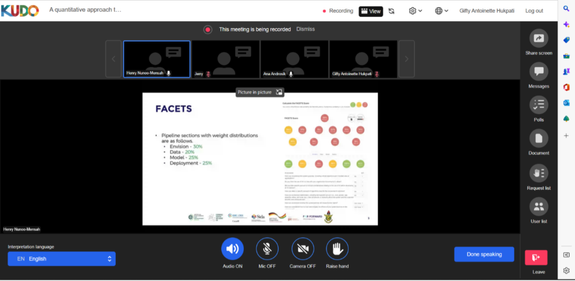This screenshot has height=281, width=575.
Task: Open the settings gear dropdown
Action: [x=415, y=11]
